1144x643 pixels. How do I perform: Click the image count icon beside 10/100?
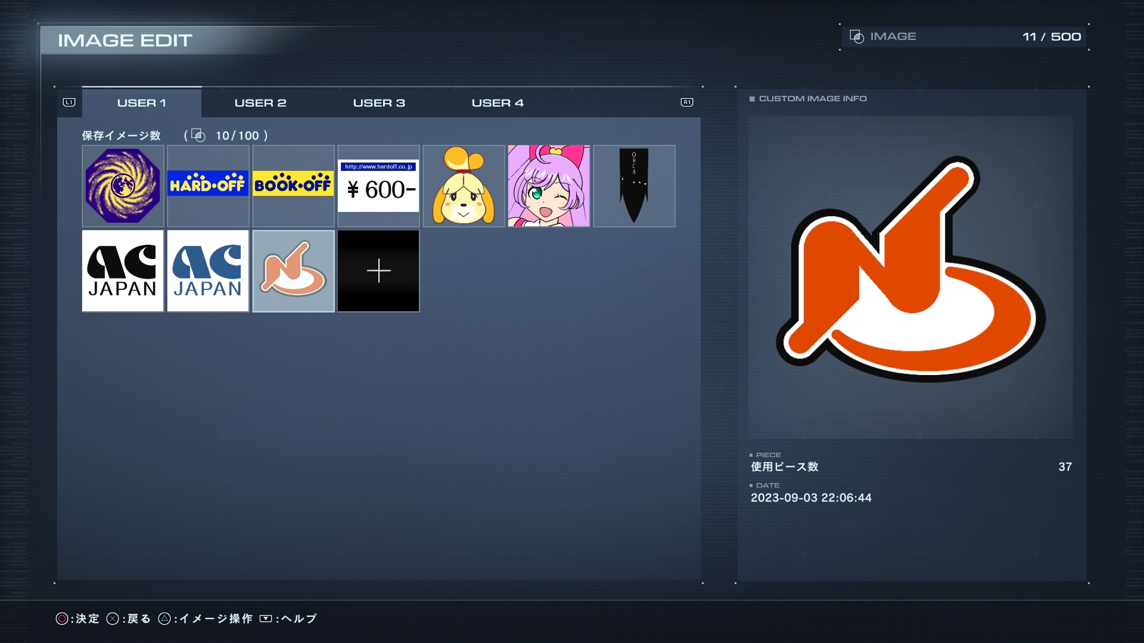(x=198, y=136)
